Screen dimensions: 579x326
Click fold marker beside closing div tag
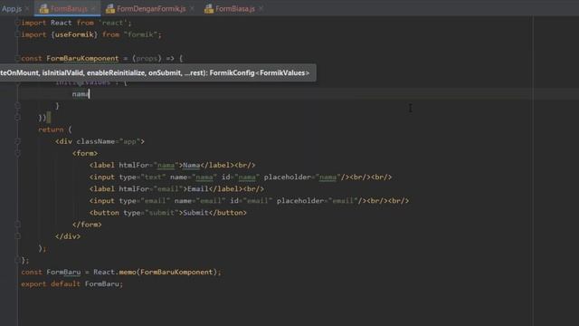click(17, 235)
